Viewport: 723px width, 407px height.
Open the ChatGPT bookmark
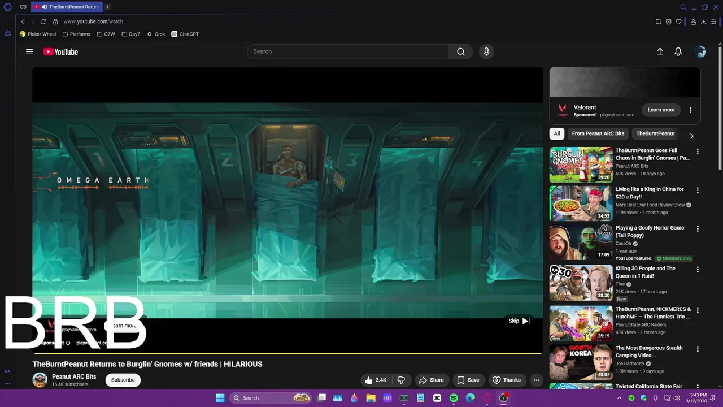pos(185,34)
